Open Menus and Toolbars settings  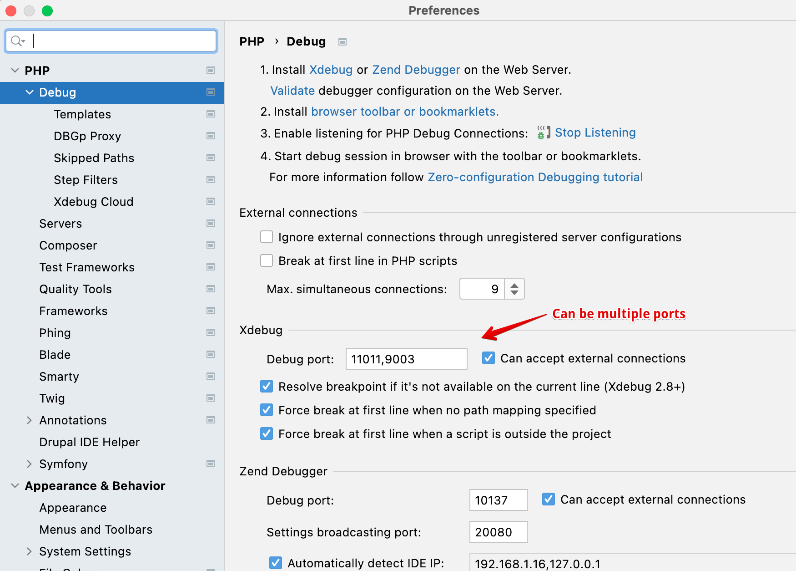point(96,530)
